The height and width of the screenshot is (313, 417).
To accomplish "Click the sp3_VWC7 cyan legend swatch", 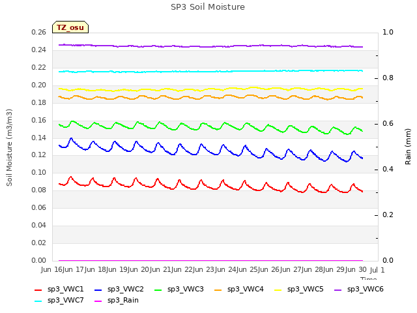I will [x=38, y=301].
